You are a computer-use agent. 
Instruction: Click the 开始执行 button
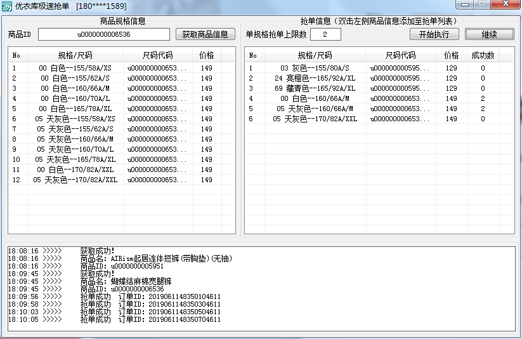[434, 34]
